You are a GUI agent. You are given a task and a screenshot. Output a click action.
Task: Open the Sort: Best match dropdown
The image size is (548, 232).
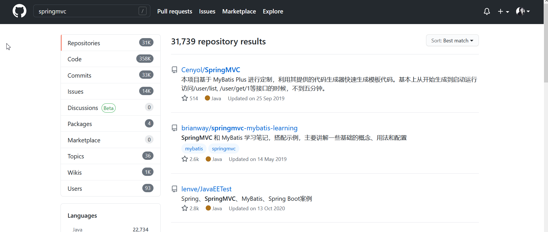point(452,40)
